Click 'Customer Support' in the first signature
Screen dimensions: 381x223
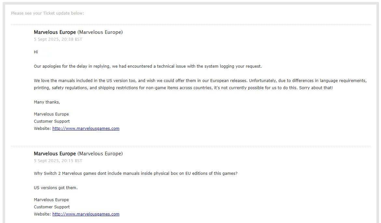pyautogui.click(x=52, y=121)
